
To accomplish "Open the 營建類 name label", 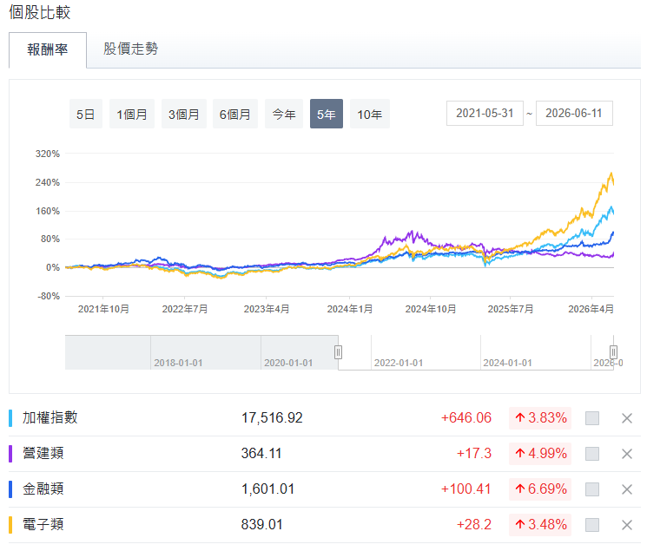I will (43, 453).
